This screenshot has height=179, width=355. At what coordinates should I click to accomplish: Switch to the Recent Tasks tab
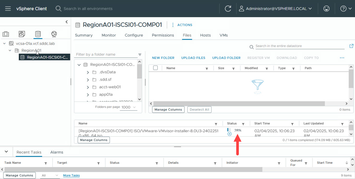[x=29, y=152]
